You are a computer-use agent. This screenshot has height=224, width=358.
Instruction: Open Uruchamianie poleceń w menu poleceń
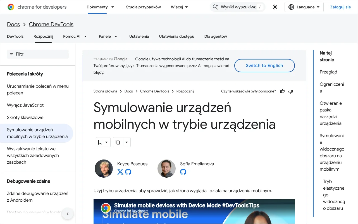tap(38, 90)
